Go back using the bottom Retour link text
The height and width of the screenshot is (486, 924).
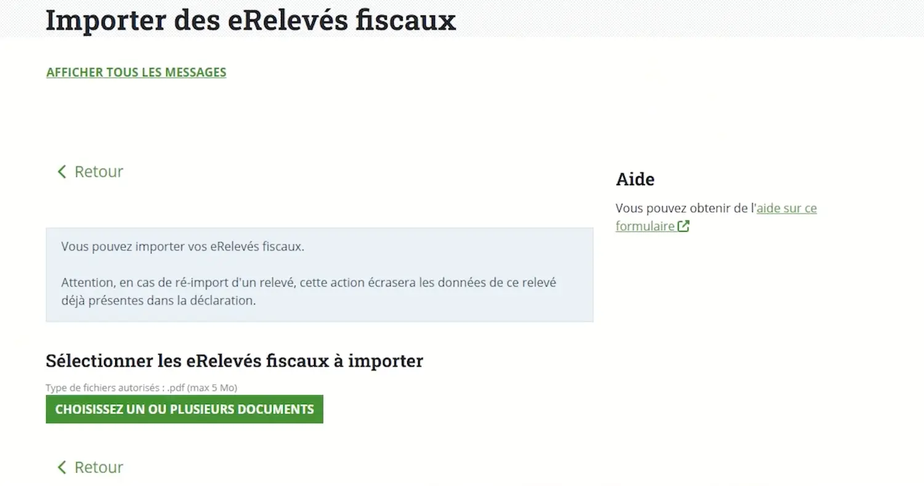(99, 468)
